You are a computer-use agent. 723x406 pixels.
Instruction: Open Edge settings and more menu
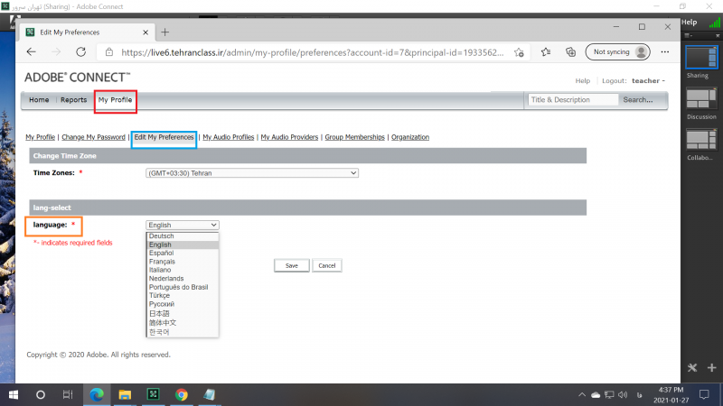tap(663, 52)
